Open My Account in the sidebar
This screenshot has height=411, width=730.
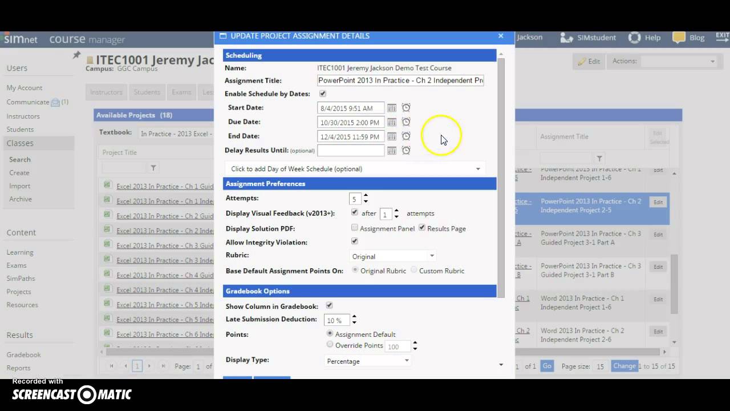pyautogui.click(x=25, y=88)
